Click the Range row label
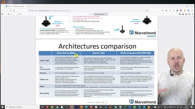This screenshot has height=109, width=195. tap(42, 86)
